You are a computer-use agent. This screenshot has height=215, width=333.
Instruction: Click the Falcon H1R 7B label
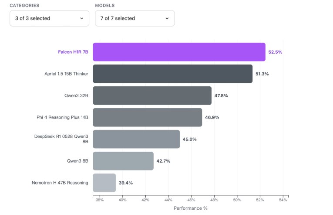pos(73,52)
